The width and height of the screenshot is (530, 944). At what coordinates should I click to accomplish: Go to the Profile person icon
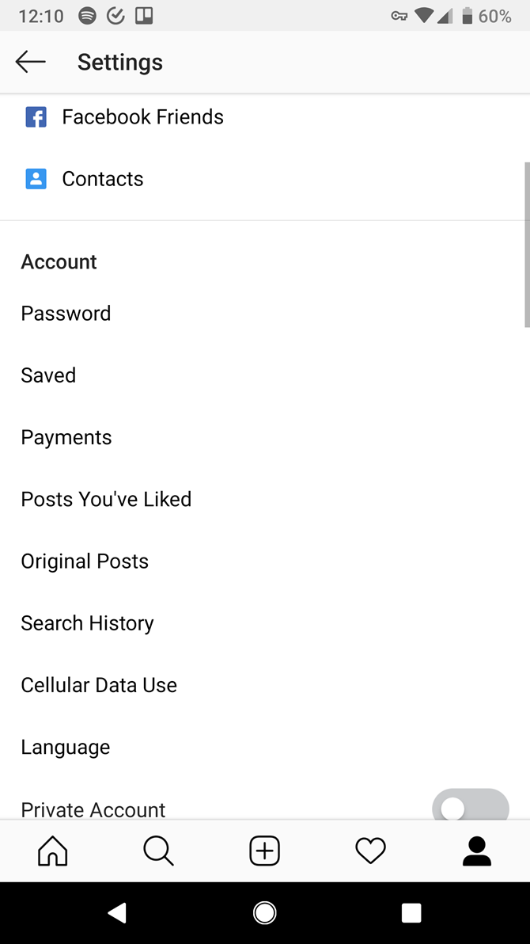click(x=477, y=851)
